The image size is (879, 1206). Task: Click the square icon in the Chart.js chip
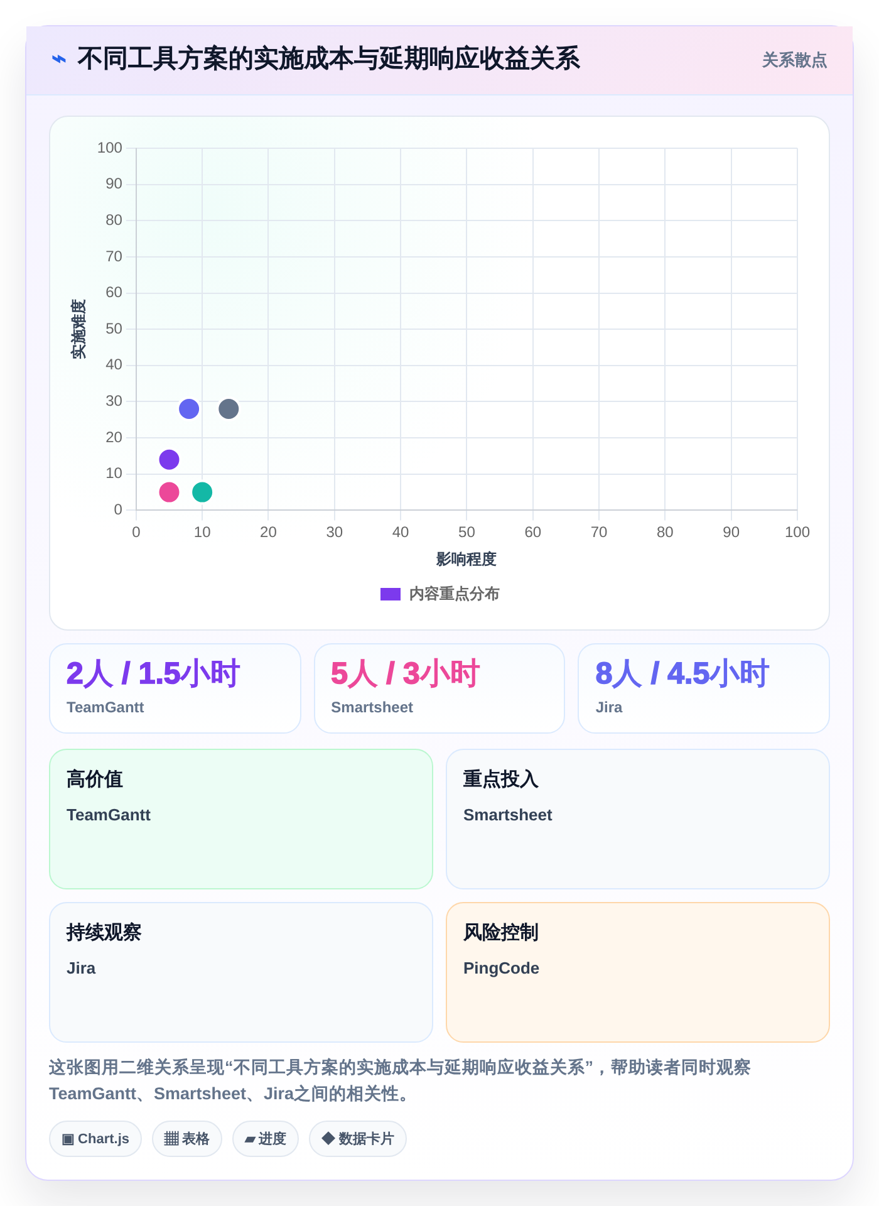click(68, 1139)
